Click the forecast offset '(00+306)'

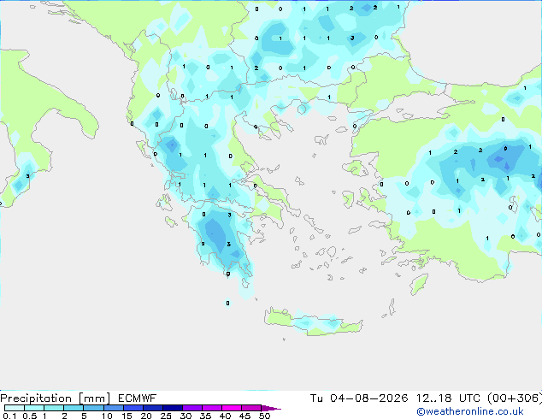pos(515,398)
